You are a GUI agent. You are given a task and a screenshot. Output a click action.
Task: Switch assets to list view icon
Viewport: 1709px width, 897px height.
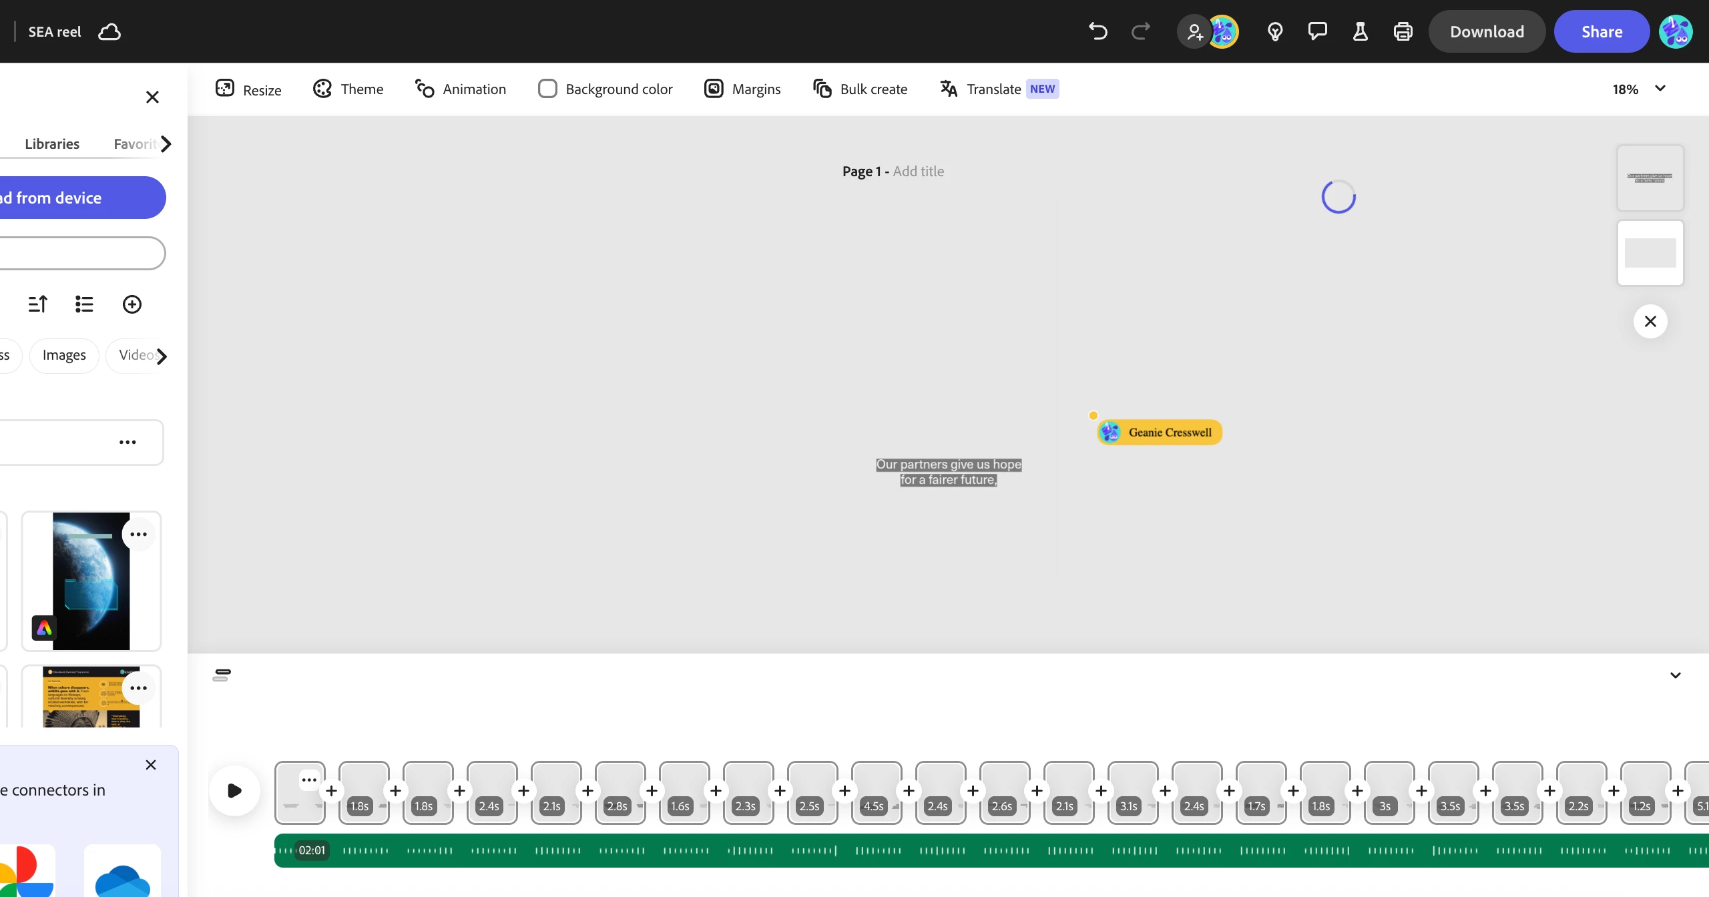84,304
